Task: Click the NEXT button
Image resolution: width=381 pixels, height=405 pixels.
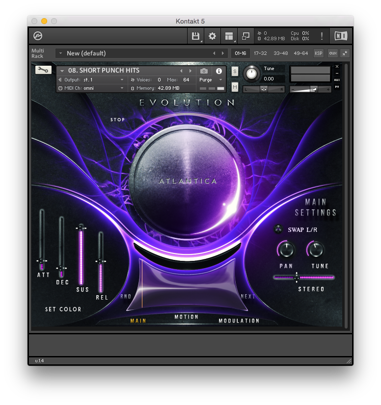Action: point(248,297)
